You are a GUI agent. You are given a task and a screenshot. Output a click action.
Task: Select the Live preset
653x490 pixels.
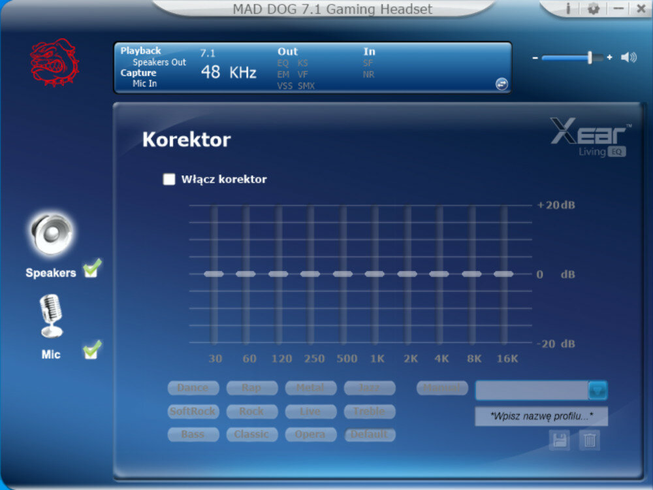click(311, 412)
